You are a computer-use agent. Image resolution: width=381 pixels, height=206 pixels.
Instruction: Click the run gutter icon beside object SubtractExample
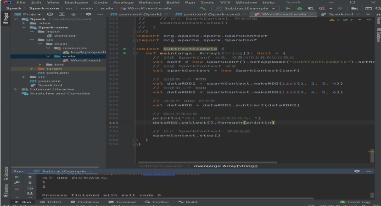(x=125, y=49)
